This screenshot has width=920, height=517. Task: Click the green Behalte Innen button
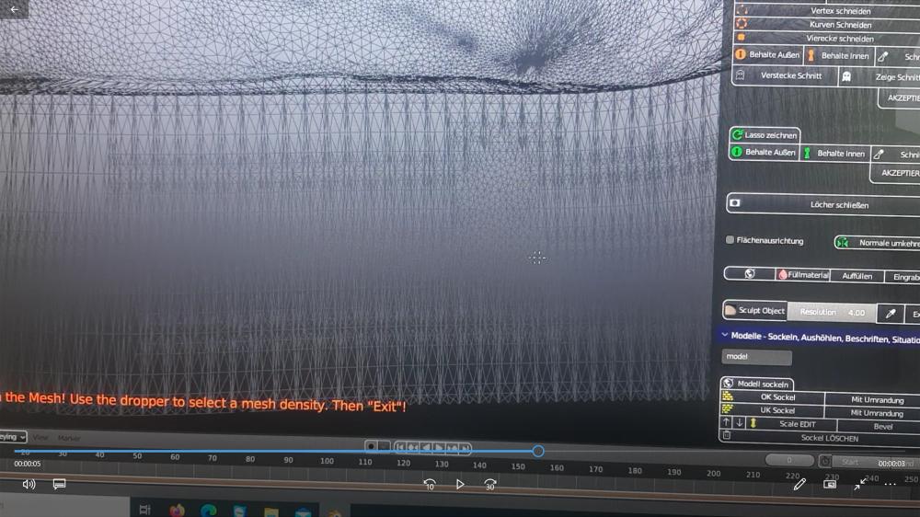835,153
